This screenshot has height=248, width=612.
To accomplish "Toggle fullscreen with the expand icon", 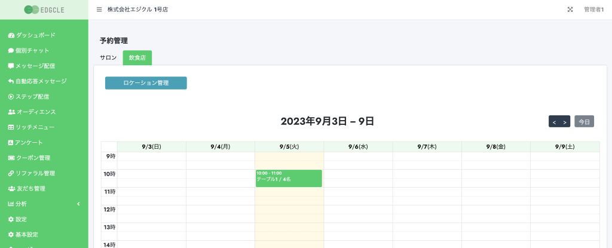I will [x=570, y=10].
